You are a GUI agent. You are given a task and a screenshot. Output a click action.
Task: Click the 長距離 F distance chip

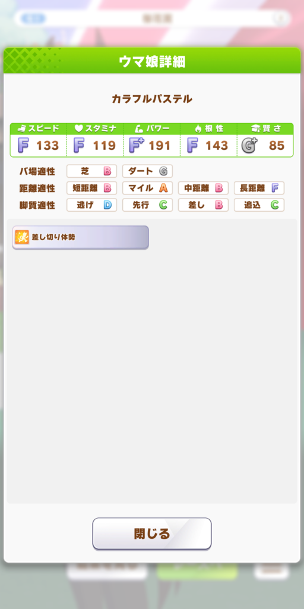click(259, 188)
